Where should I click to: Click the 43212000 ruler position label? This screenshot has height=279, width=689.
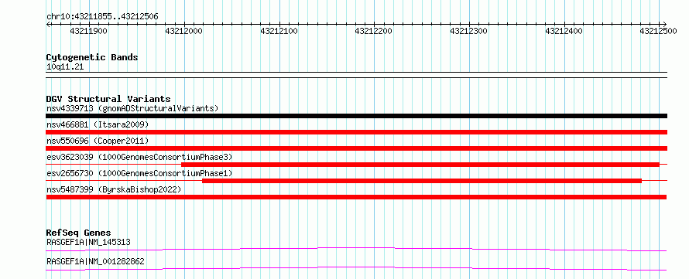click(x=183, y=32)
